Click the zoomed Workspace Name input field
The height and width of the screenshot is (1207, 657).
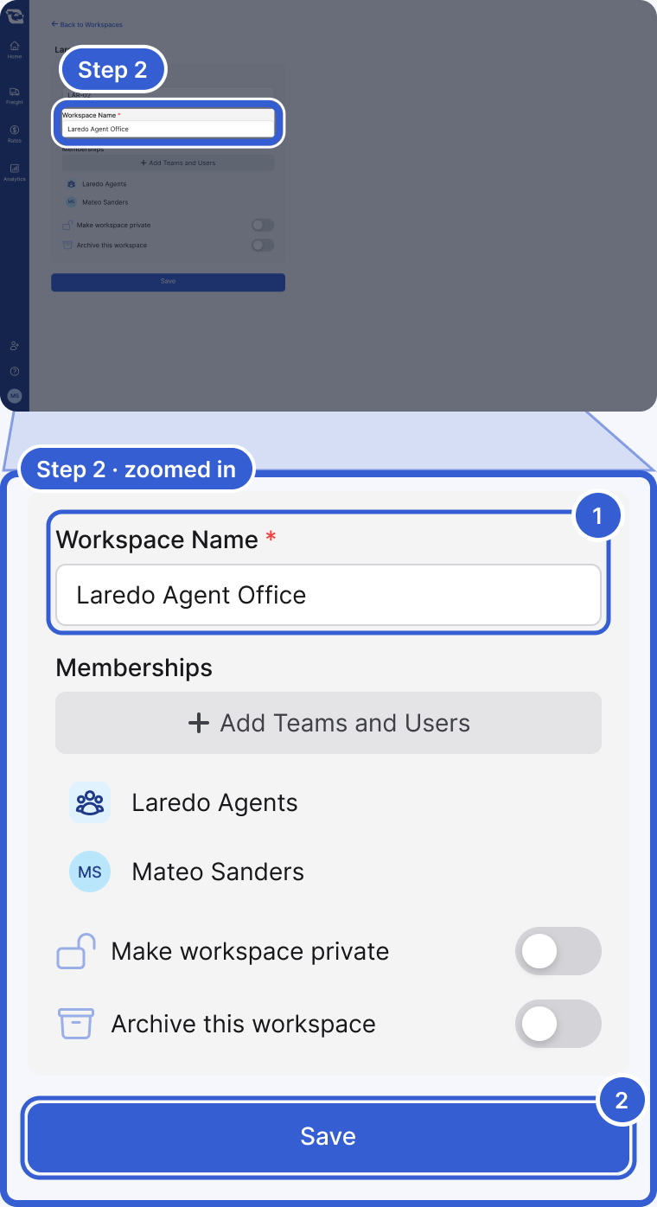(328, 595)
